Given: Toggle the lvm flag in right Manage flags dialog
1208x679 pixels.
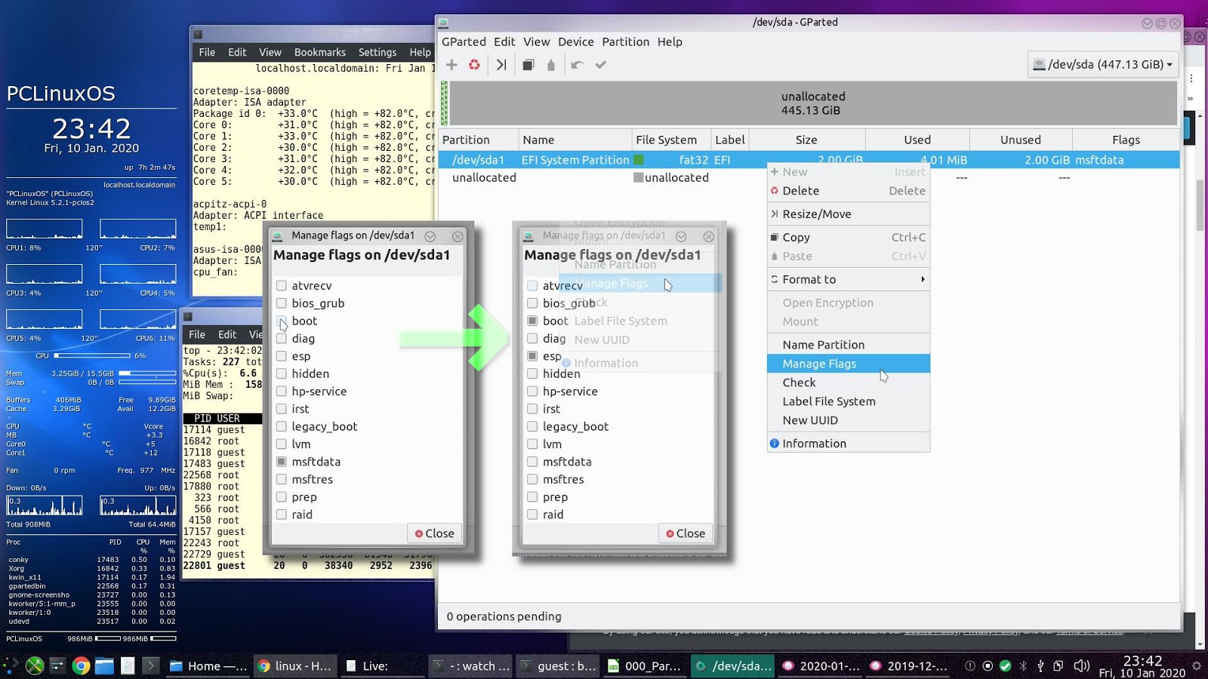Looking at the screenshot, I should 532,444.
